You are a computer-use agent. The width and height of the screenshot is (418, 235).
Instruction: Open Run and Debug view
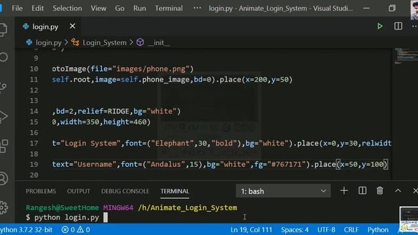(x=3, y=116)
